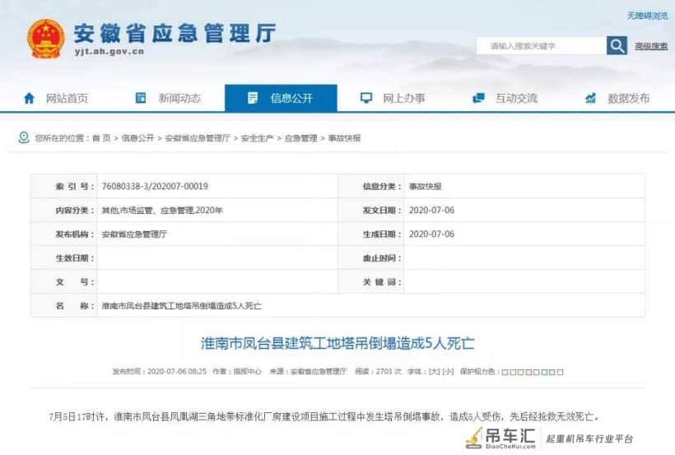Viewport: 675px width, 455px height.
Task: Pick the last eye-protection color swatch
Action: click(560, 372)
